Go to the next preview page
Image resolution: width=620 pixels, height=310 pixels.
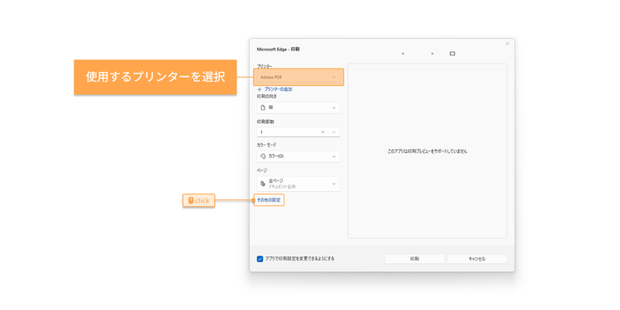coord(432,54)
